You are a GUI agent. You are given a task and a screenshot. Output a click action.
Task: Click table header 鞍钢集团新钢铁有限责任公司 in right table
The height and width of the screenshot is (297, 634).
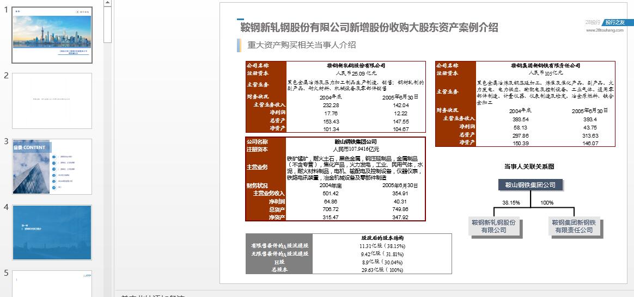click(545, 65)
